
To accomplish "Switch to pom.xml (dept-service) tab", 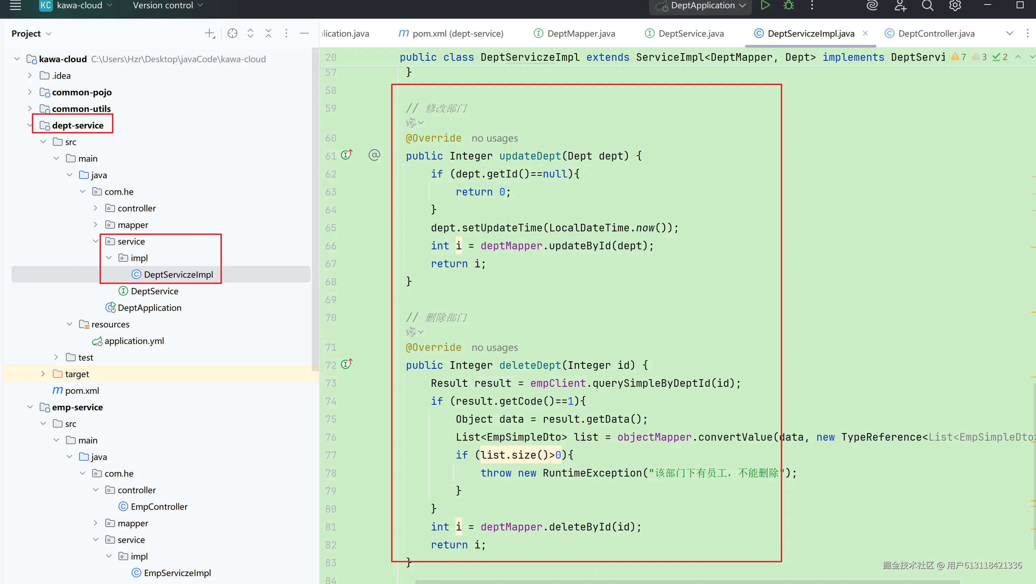I will pyautogui.click(x=458, y=33).
